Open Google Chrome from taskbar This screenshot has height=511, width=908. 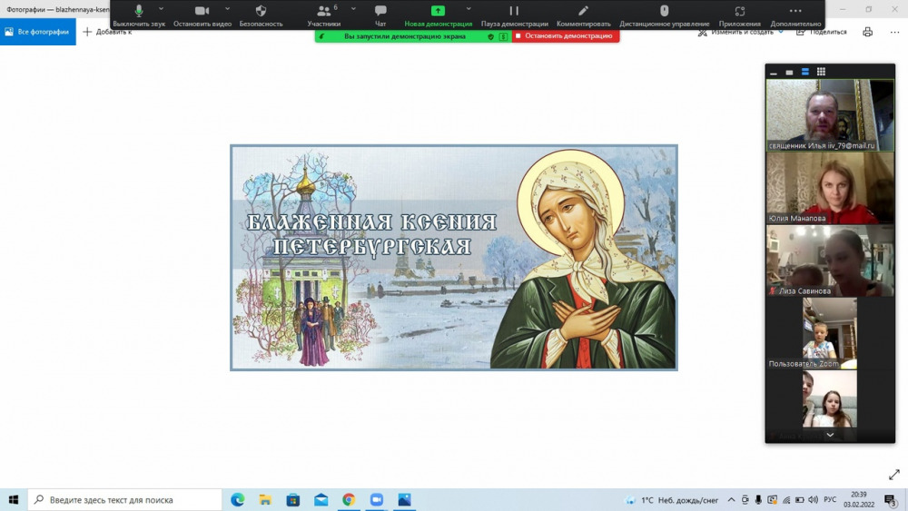click(x=349, y=499)
